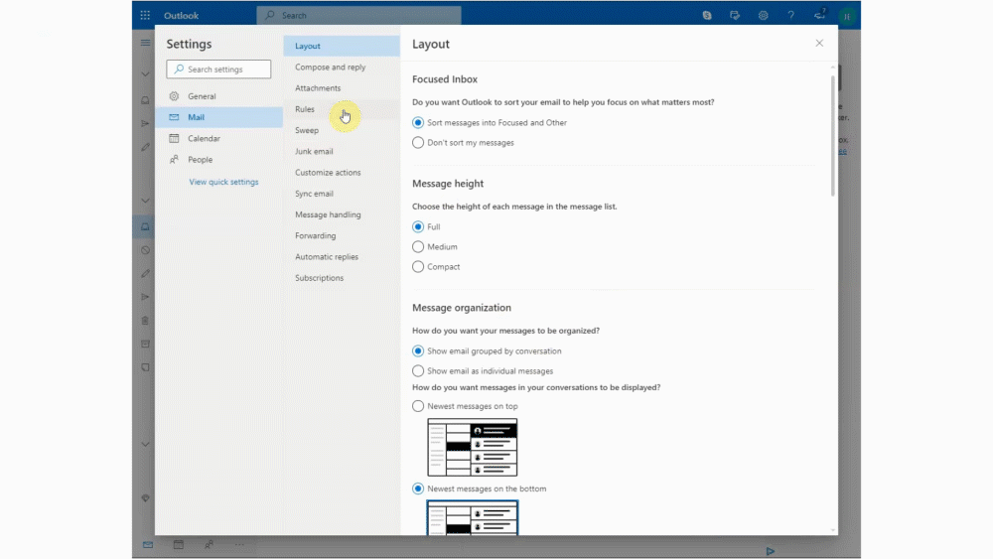993x559 pixels.
Task: Go to People settings category
Action: pos(219,160)
